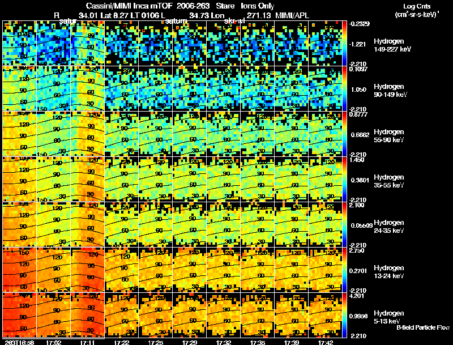Click the 17:11 time label
The height and width of the screenshot is (345, 453).
pos(88,342)
